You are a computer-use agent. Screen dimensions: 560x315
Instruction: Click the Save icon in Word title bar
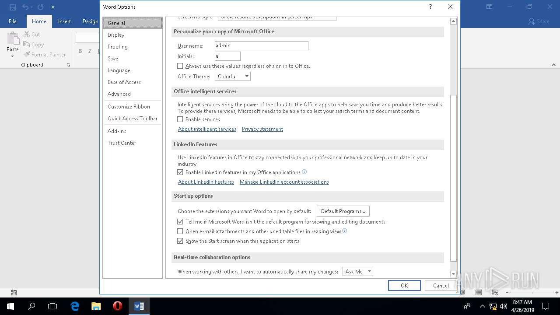pyautogui.click(x=12, y=7)
